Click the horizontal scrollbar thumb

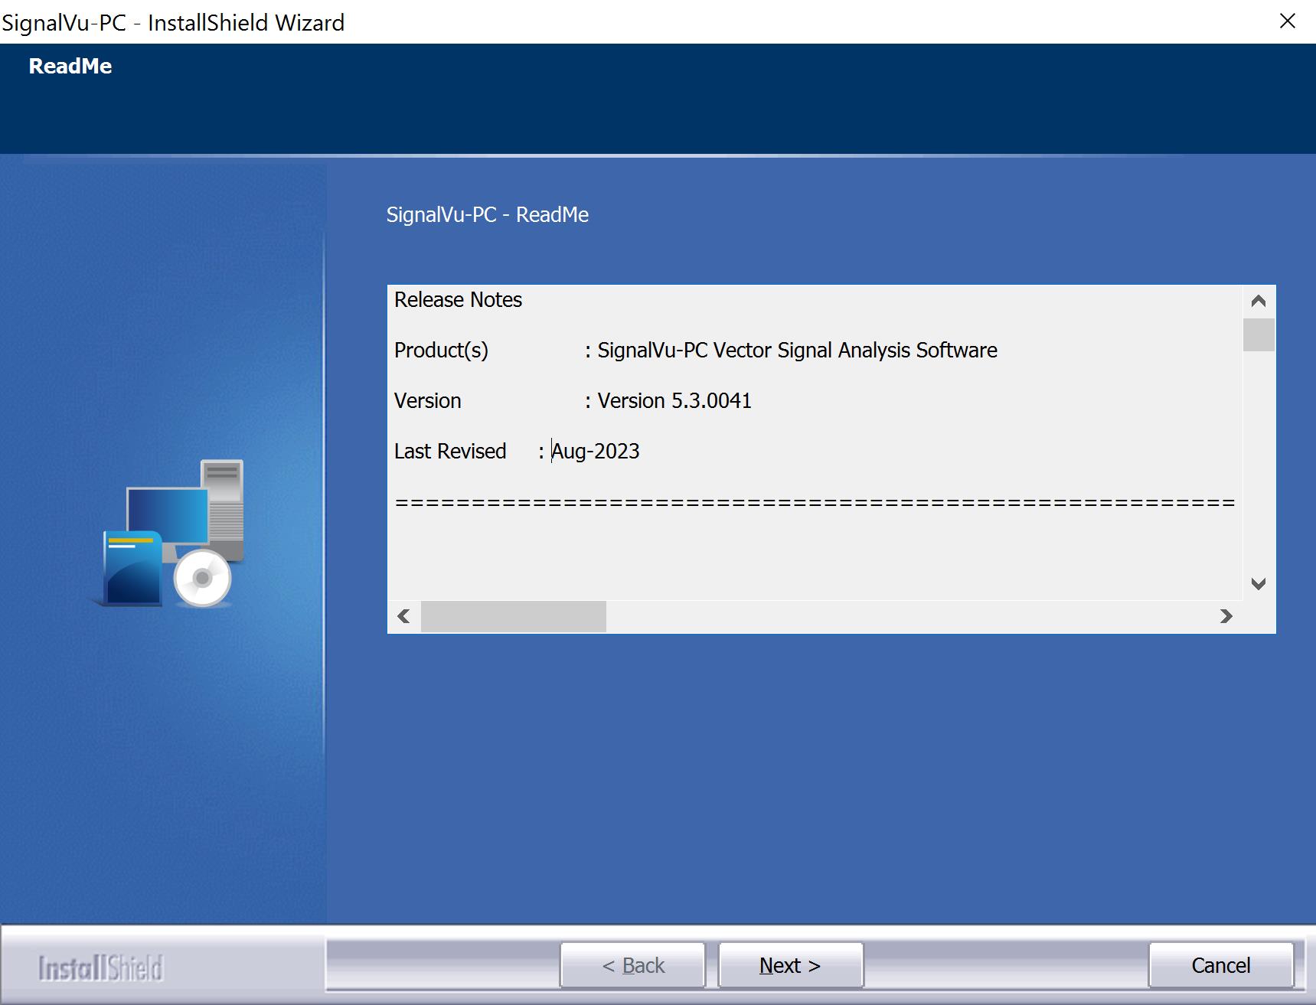coord(513,616)
